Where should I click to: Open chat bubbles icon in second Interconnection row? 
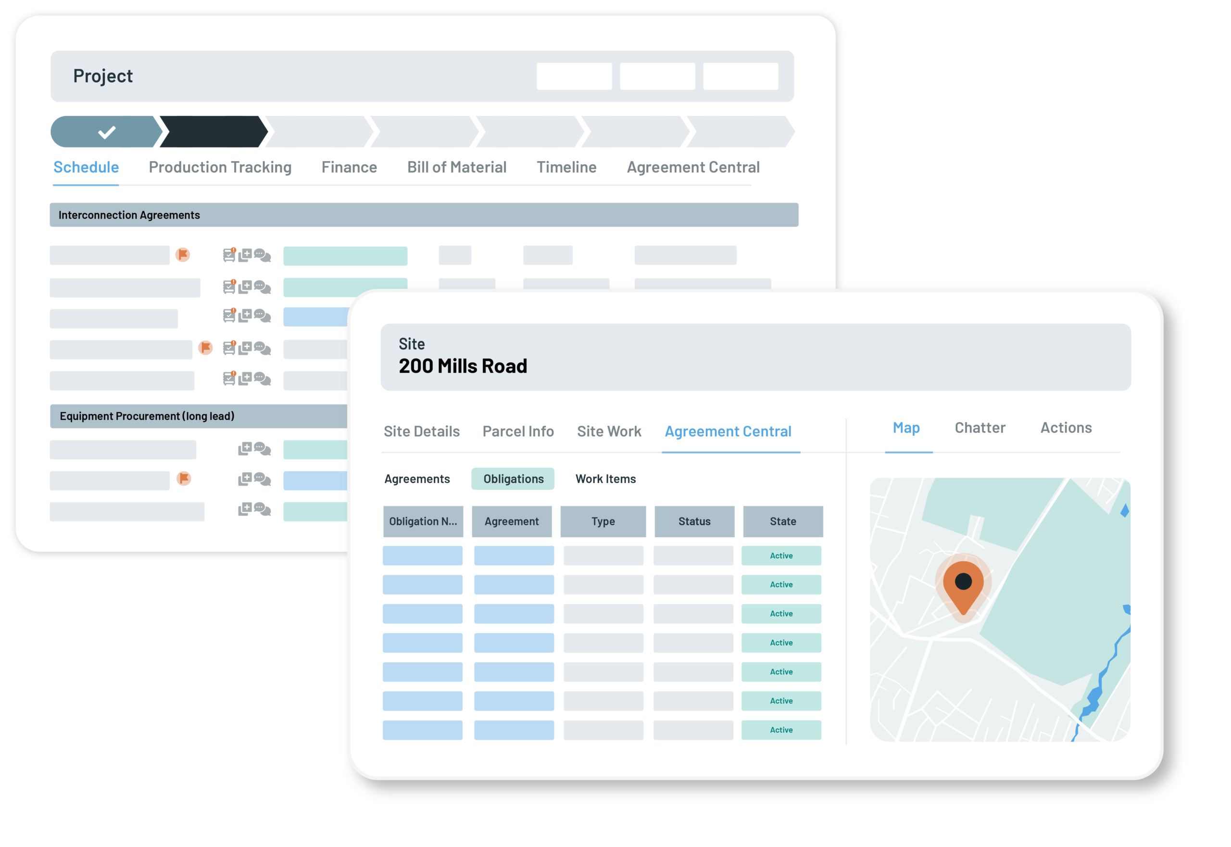262,287
